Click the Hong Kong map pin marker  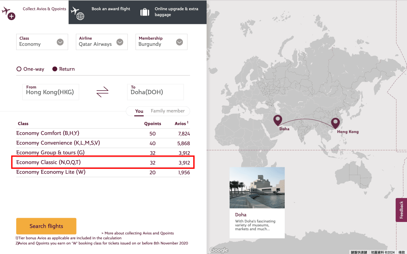pos(335,123)
